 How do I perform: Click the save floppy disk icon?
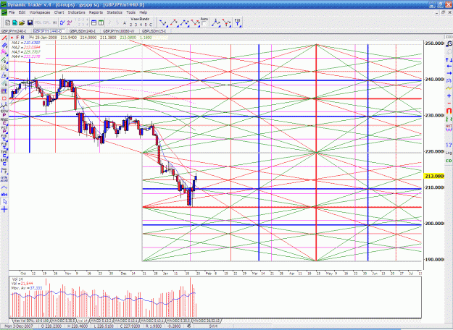tap(30, 22)
